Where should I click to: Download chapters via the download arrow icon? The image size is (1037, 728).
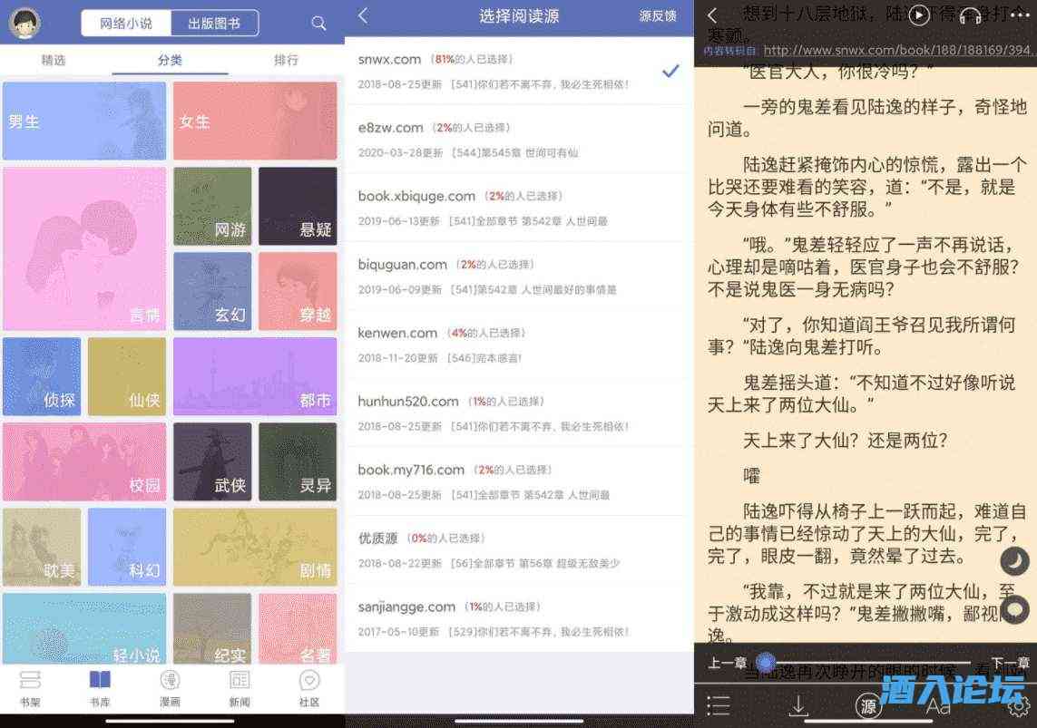point(797,706)
